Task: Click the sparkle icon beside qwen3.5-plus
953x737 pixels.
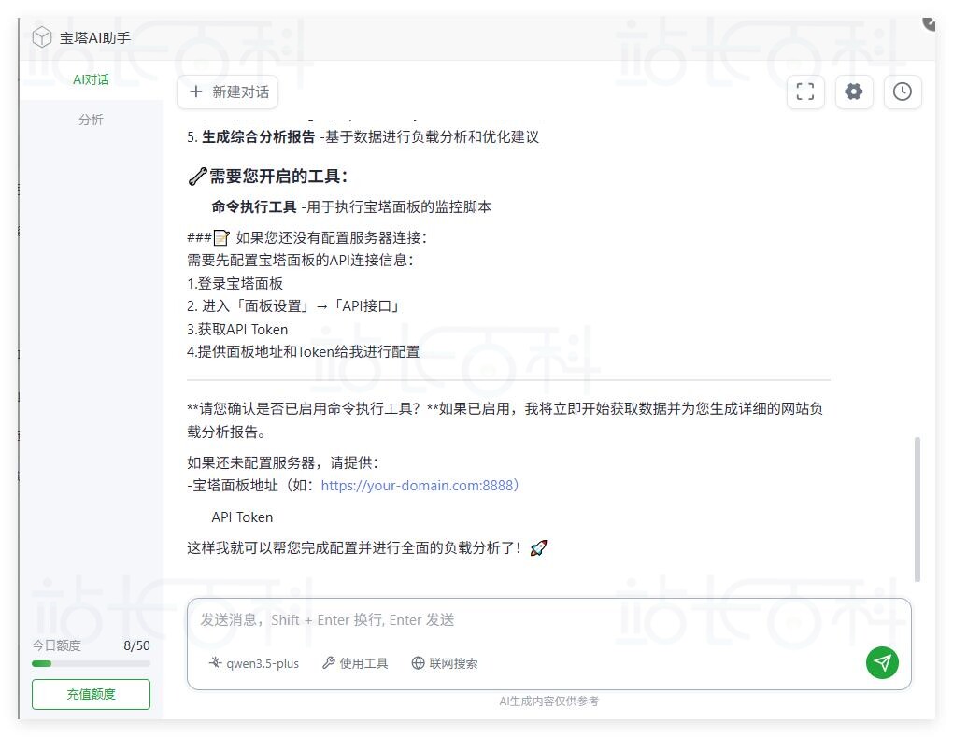Action: pos(215,663)
